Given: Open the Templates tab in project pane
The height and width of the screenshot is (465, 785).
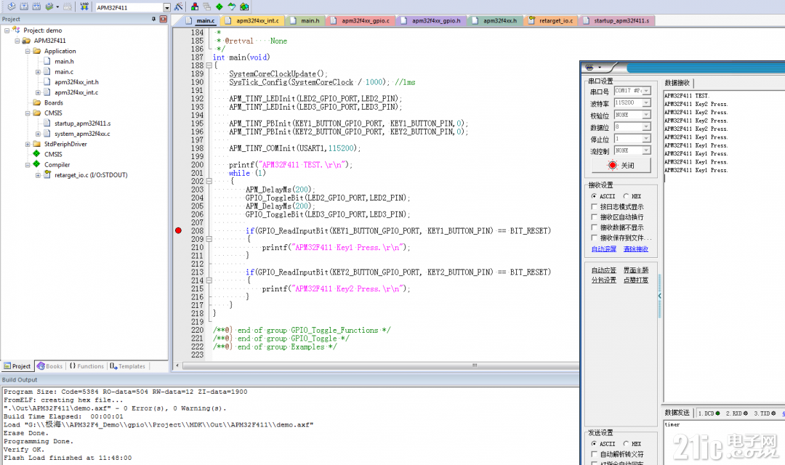Looking at the screenshot, I should tap(128, 366).
